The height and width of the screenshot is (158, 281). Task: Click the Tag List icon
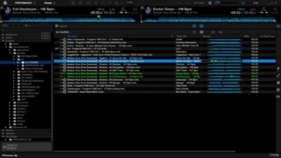[57, 26]
